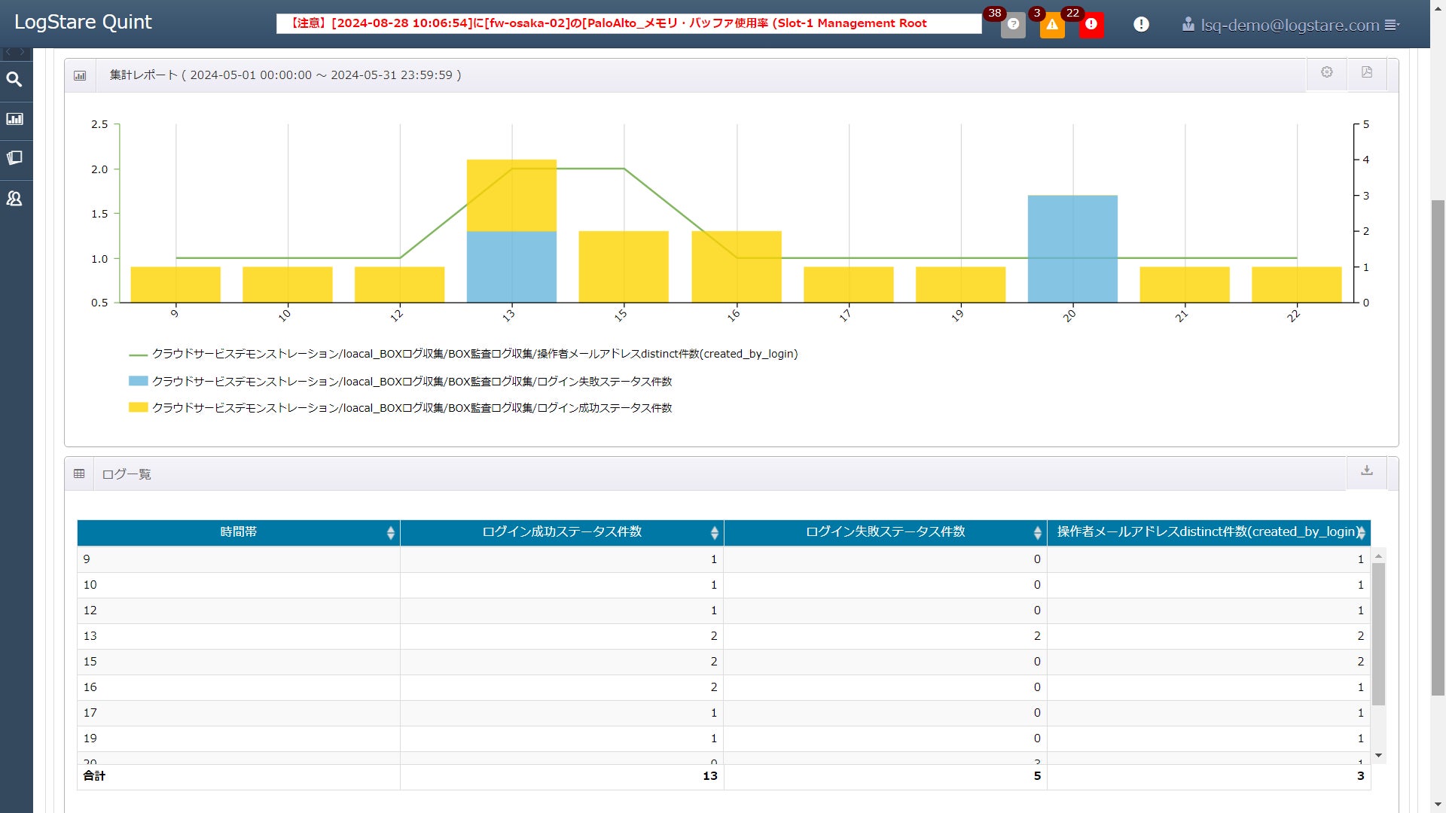The width and height of the screenshot is (1446, 813).
Task: Open the report settings gear icon
Action: tap(1326, 72)
